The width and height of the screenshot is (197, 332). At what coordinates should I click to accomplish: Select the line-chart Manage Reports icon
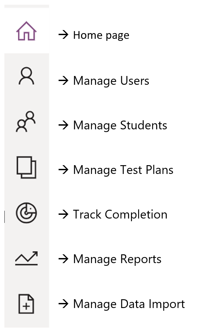26,258
